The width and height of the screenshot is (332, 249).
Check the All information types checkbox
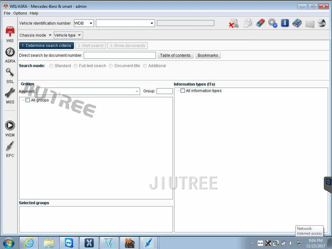point(183,91)
